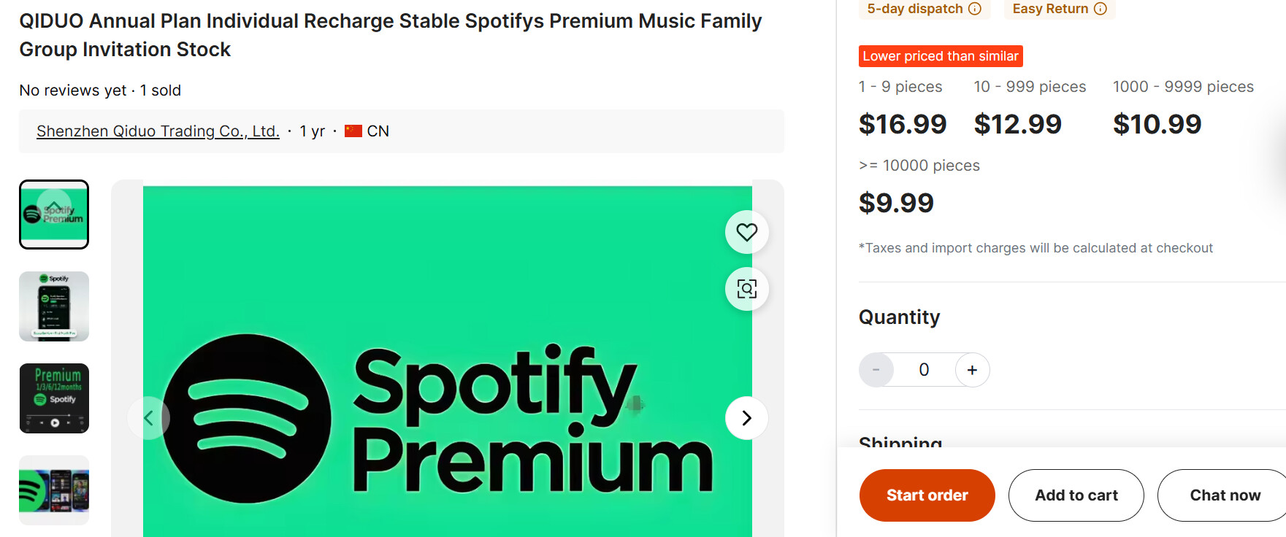Click Add to cart button
This screenshot has height=537, width=1286.
pos(1076,495)
